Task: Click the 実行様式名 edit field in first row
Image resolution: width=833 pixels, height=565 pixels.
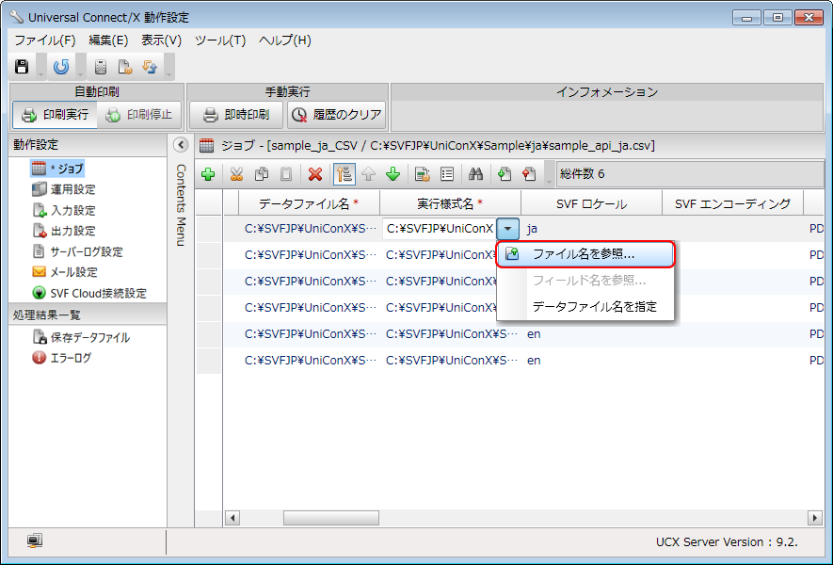Action: (x=440, y=229)
